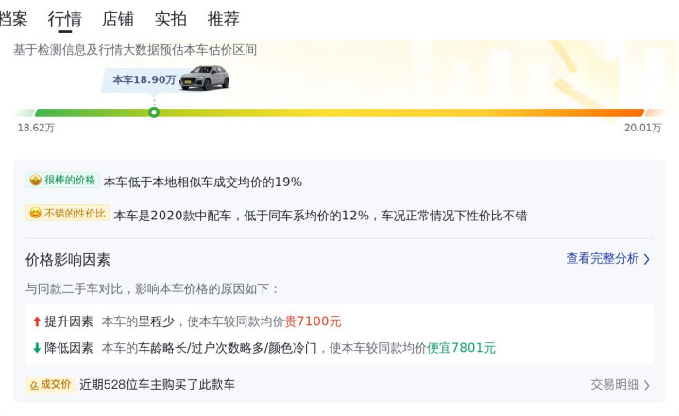
Task: Open the 推荐 tab
Action: pos(224,19)
